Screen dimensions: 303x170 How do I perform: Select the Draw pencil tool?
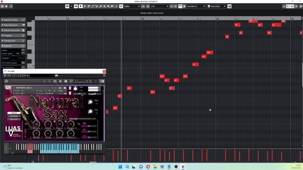pos(85,6)
